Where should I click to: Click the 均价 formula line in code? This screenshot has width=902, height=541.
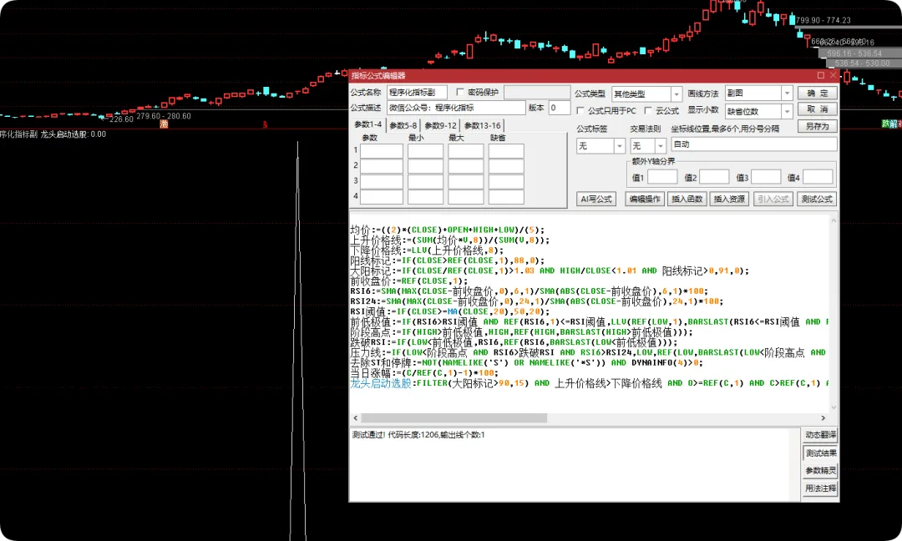pyautogui.click(x=447, y=230)
